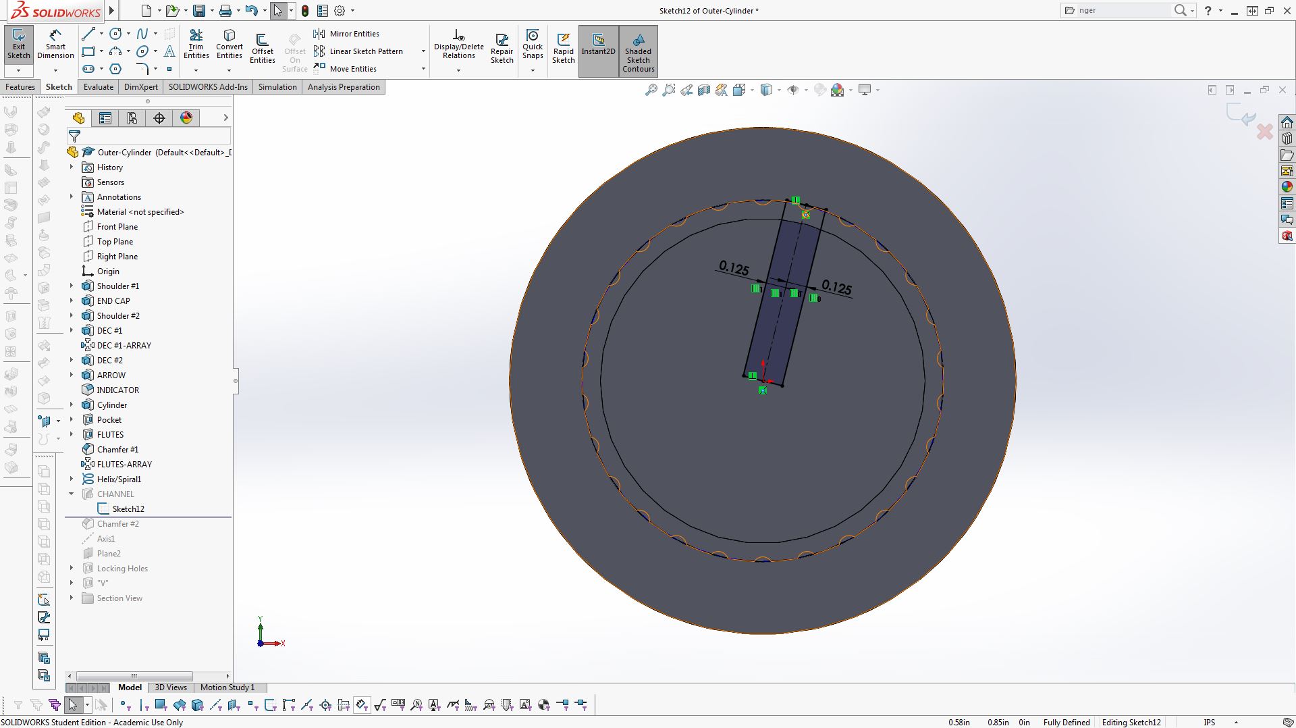
Task: Select the Line sketch tool
Action: [x=88, y=34]
